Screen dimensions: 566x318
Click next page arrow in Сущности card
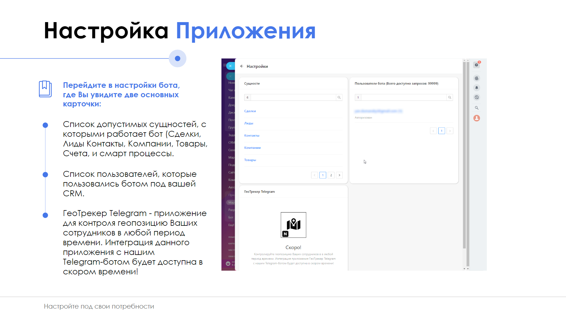pos(339,175)
